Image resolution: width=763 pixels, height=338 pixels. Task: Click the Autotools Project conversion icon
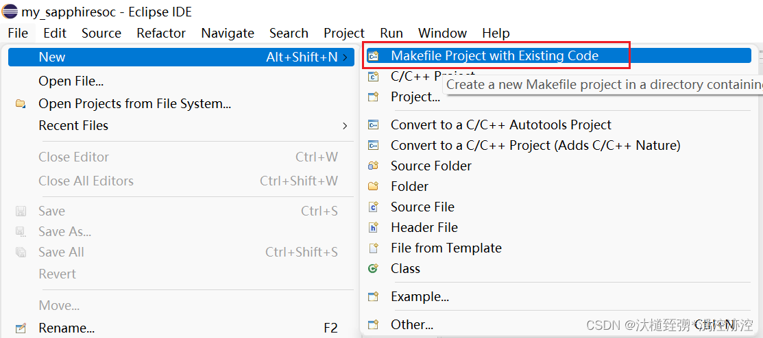pyautogui.click(x=373, y=125)
